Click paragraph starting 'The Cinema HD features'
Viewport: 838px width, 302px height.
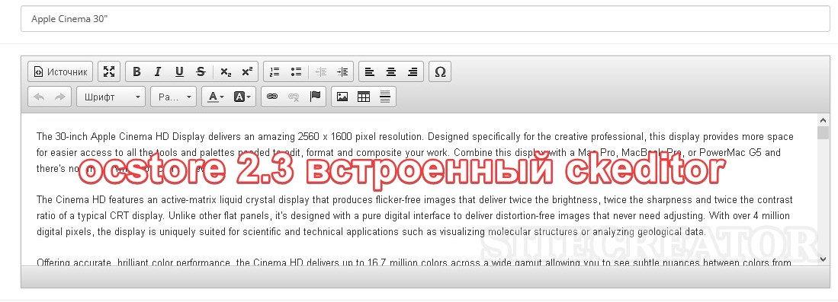[414, 216]
